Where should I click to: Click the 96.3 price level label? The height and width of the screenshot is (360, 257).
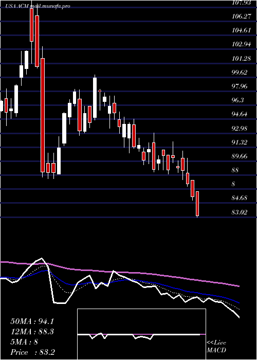point(238,100)
